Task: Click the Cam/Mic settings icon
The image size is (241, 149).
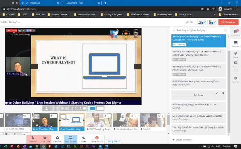Action: [57, 139]
